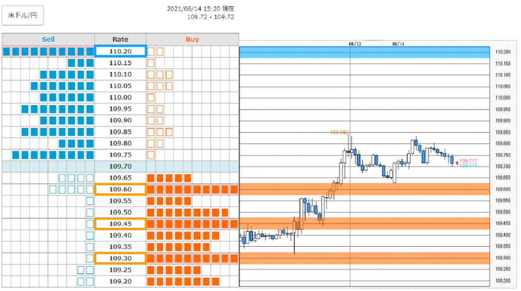Click the 109.55 rate cell
This screenshot has height=291, width=521.
120,201
